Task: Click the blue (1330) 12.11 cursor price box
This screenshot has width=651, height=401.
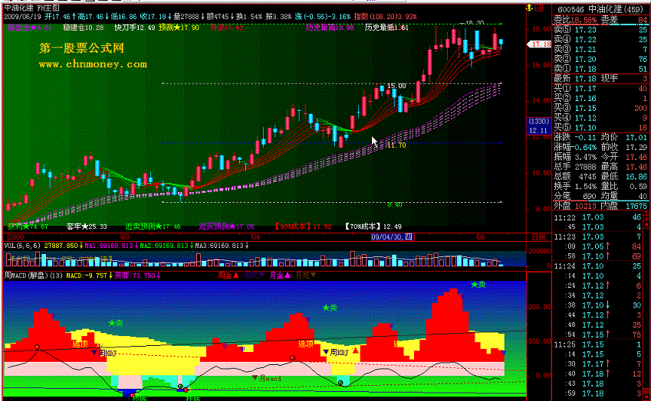Action: point(538,126)
